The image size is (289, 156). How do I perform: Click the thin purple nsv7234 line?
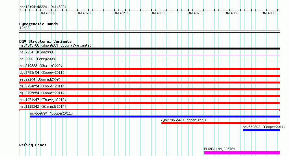[149, 55]
